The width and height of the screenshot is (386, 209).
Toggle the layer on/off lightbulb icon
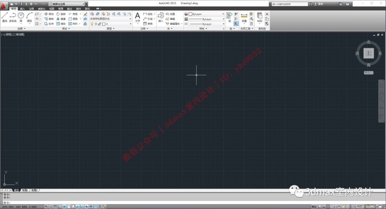click(x=92, y=24)
